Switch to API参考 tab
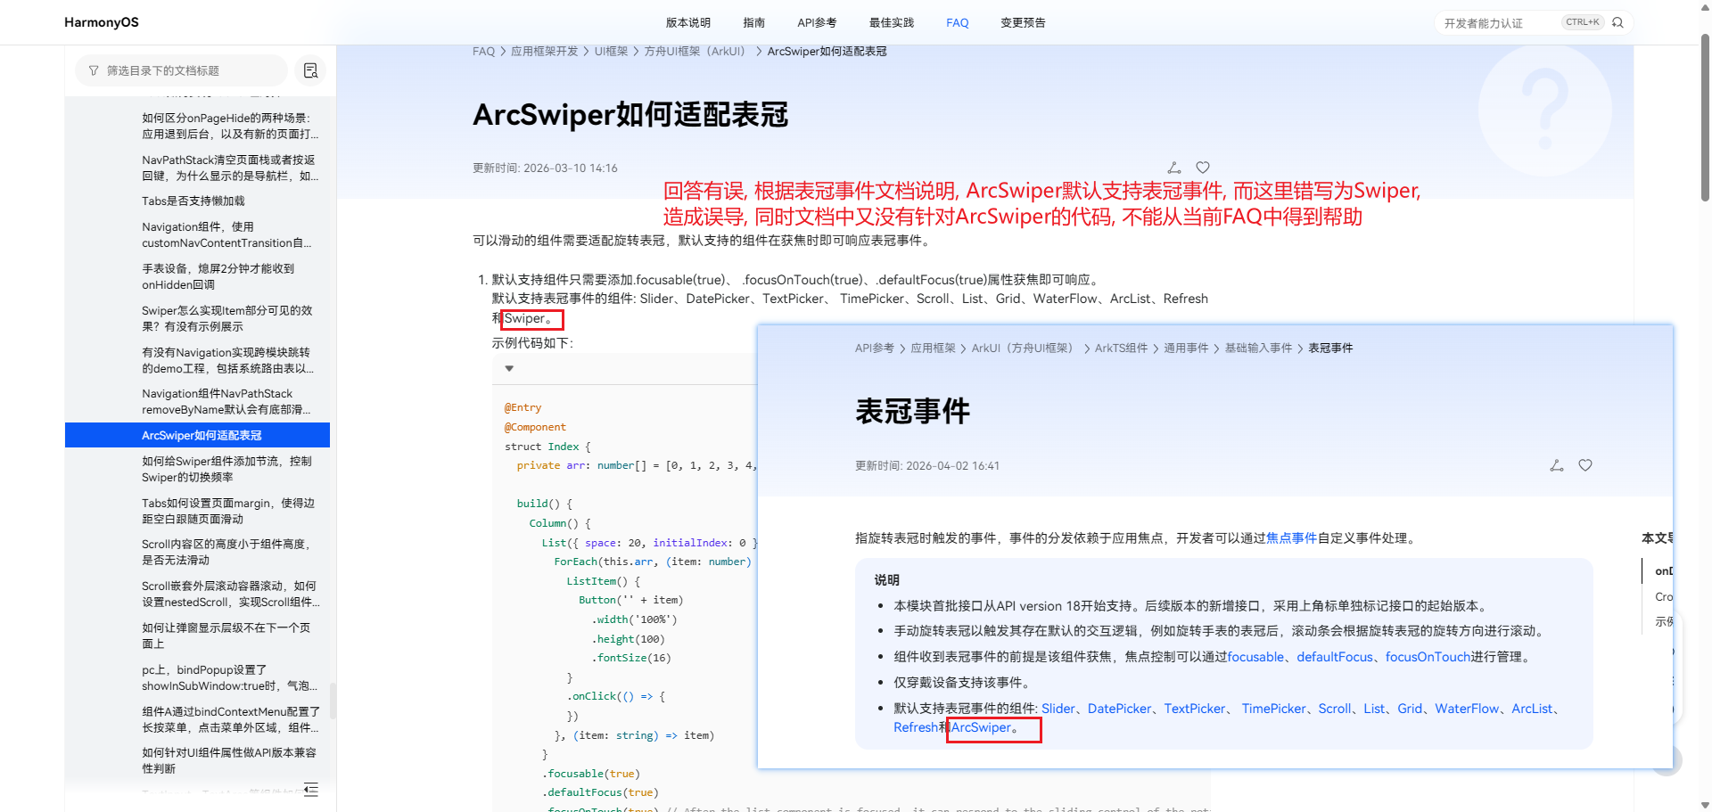Viewport: 1712px width, 812px height. coord(817,23)
